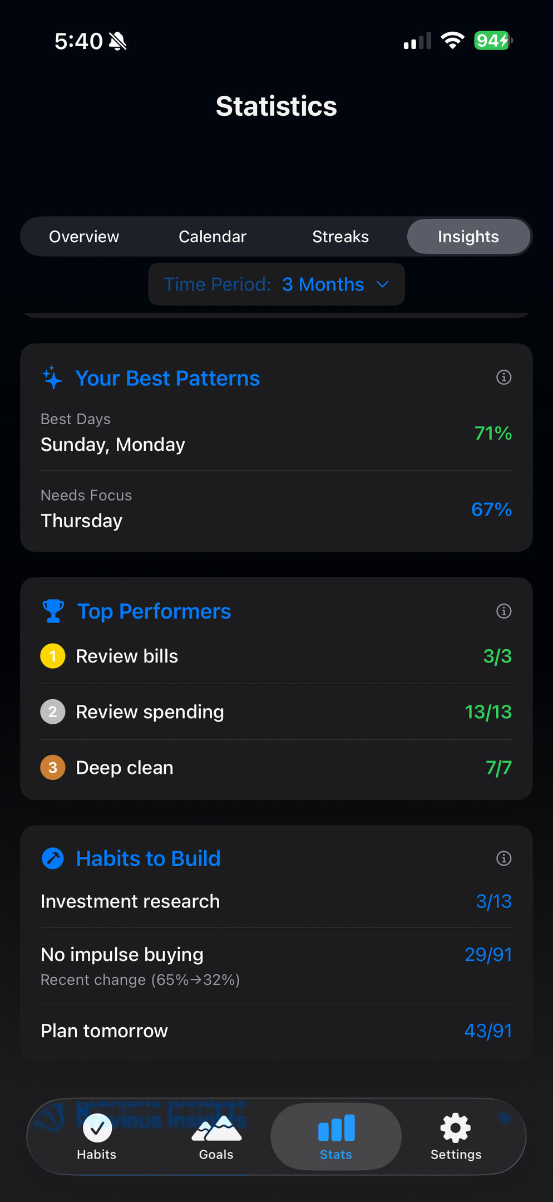Open the Investment research habit
This screenshot has height=1202, width=553.
[x=276, y=901]
